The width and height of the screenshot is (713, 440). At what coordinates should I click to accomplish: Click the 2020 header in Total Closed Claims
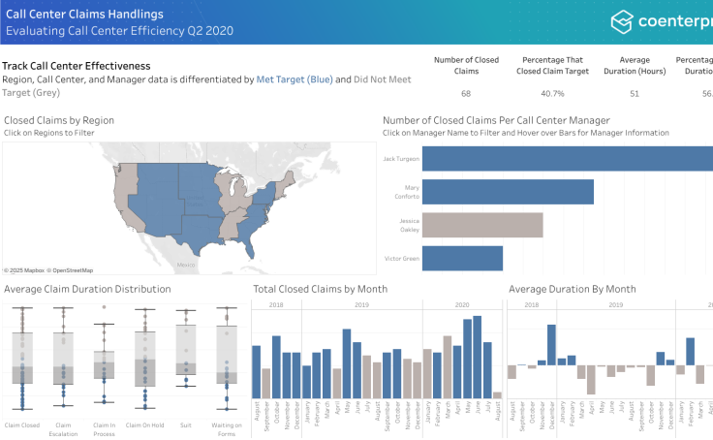click(461, 304)
